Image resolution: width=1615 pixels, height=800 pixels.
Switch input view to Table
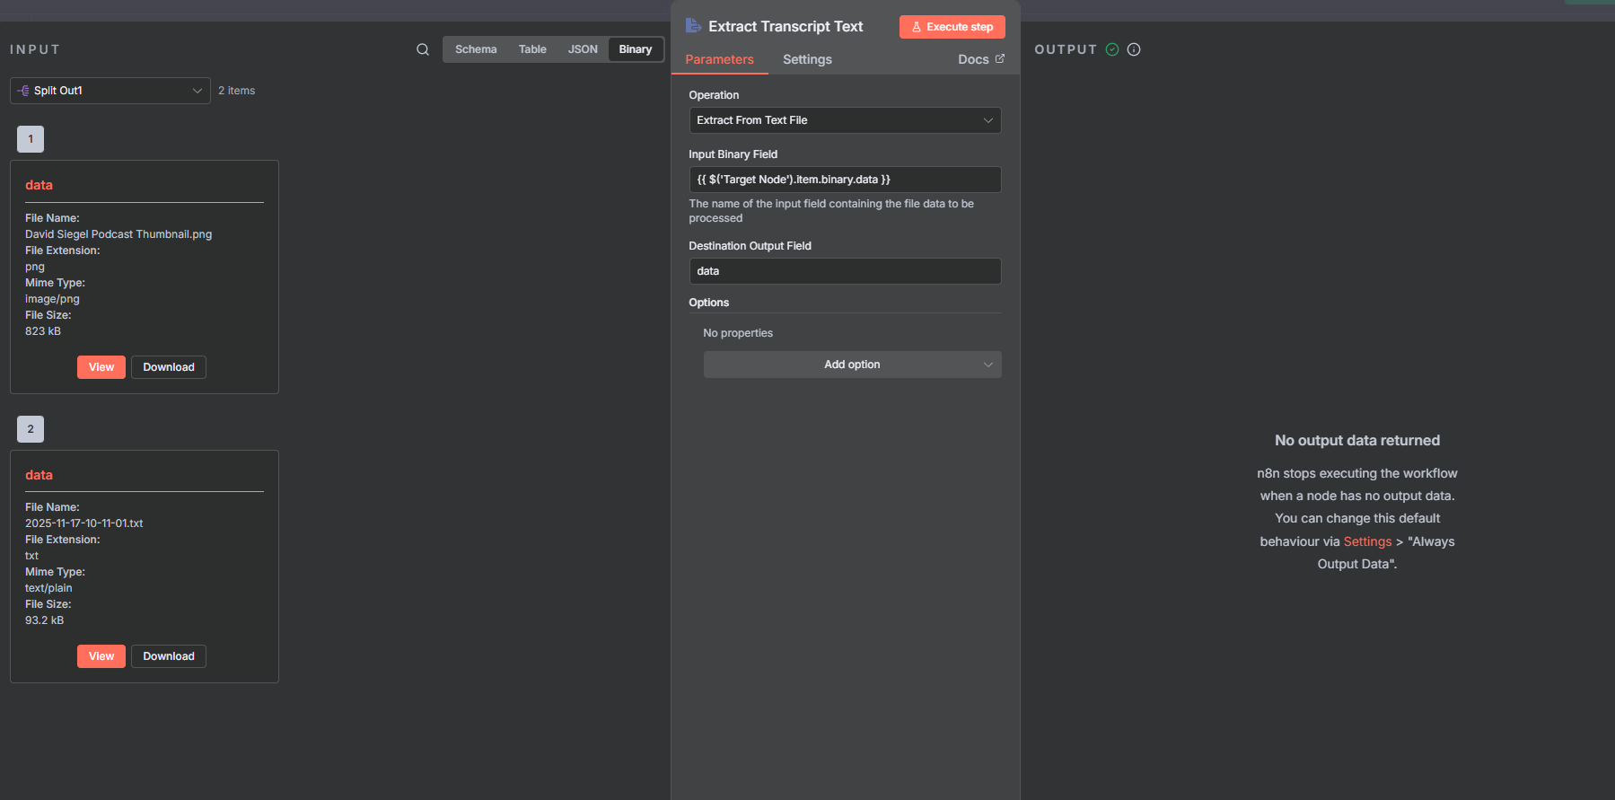[x=532, y=49]
